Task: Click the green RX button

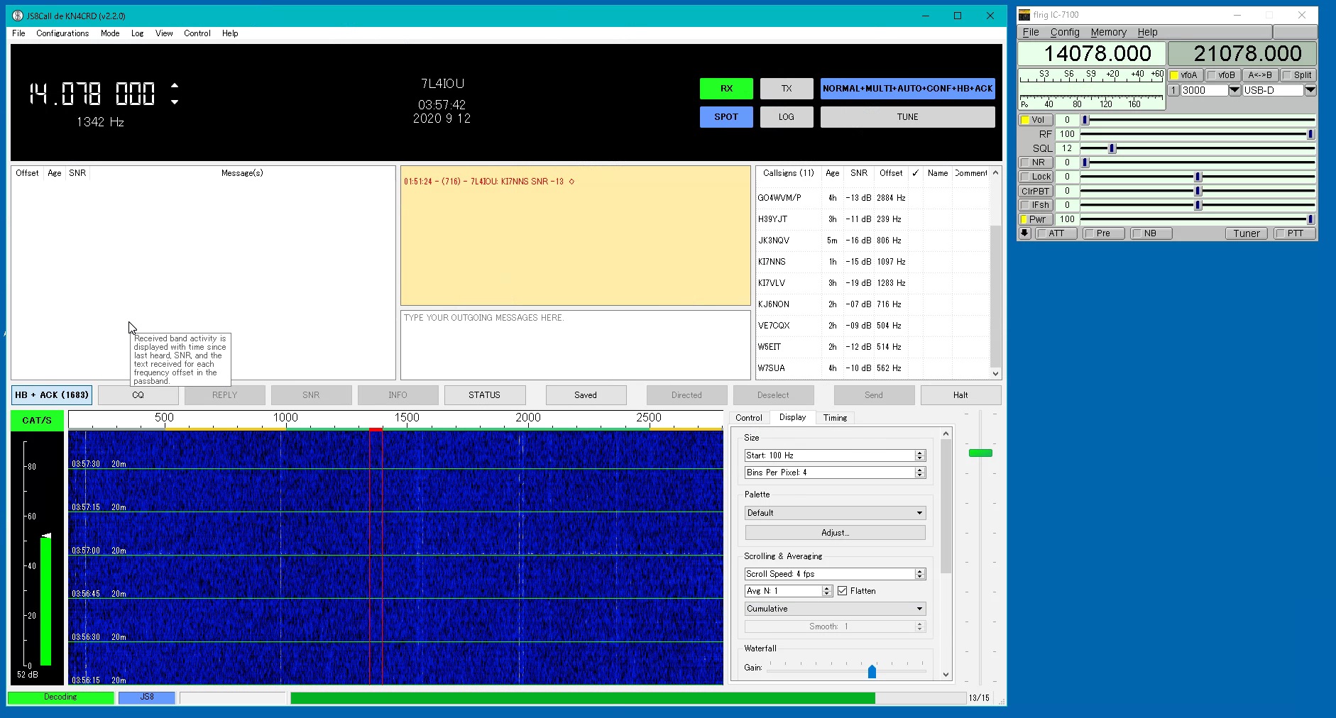Action: (x=726, y=89)
